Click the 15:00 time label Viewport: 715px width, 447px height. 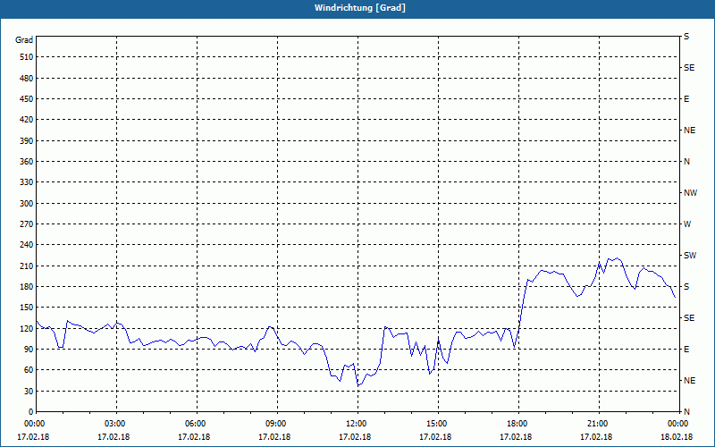coord(438,424)
